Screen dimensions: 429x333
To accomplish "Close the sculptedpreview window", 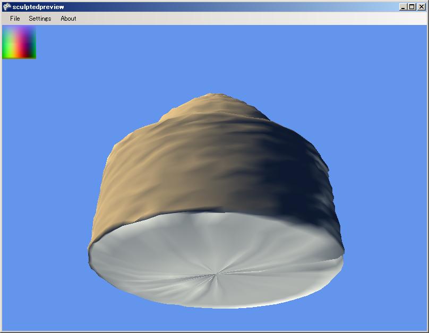I will tap(422, 7).
